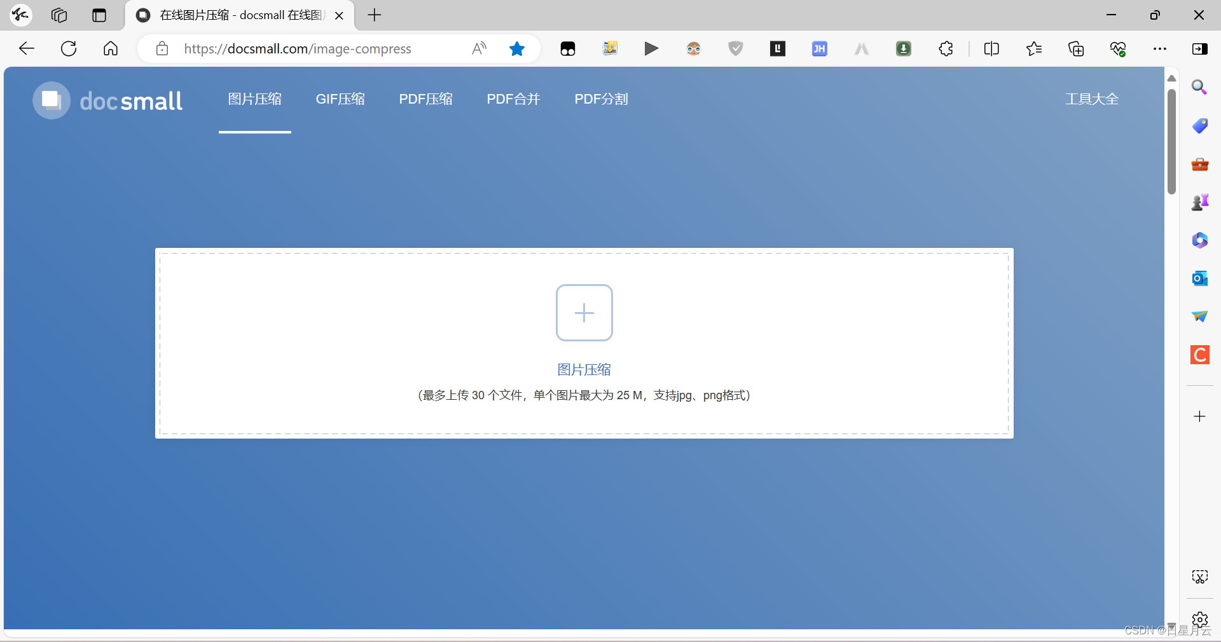The width and height of the screenshot is (1221, 642).
Task: Open the split screen browser icon
Action: point(991,49)
